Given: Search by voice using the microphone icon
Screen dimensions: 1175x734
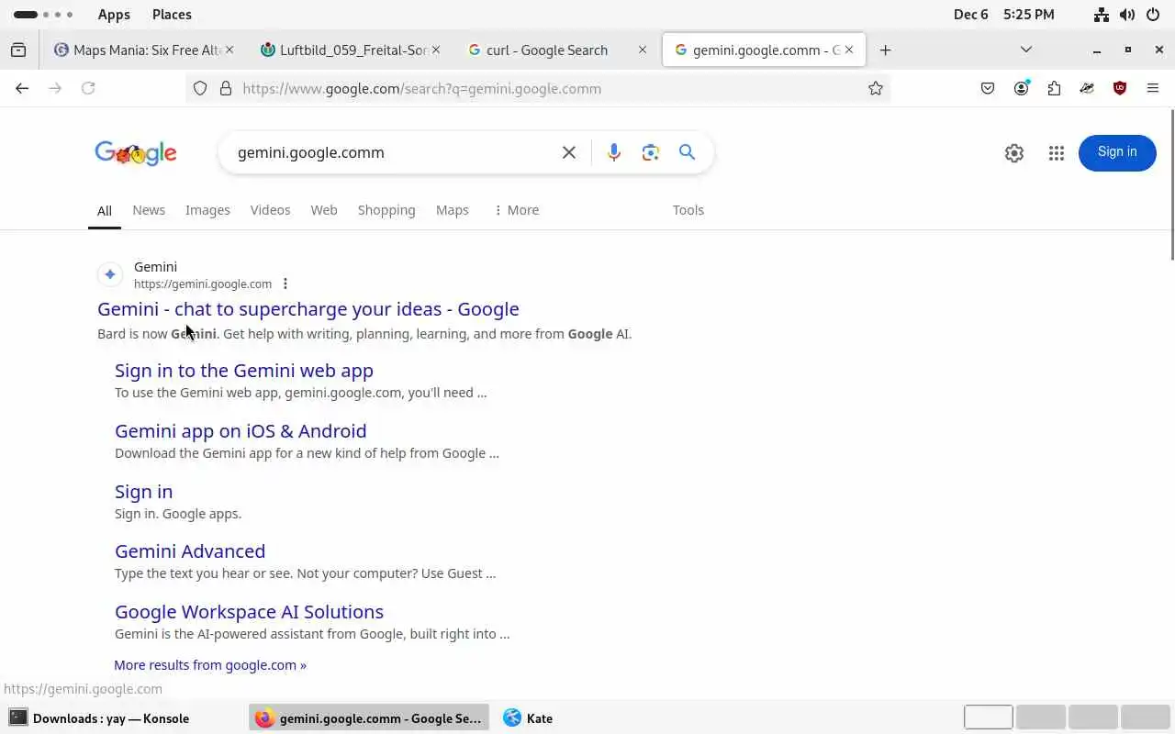Looking at the screenshot, I should [x=614, y=152].
